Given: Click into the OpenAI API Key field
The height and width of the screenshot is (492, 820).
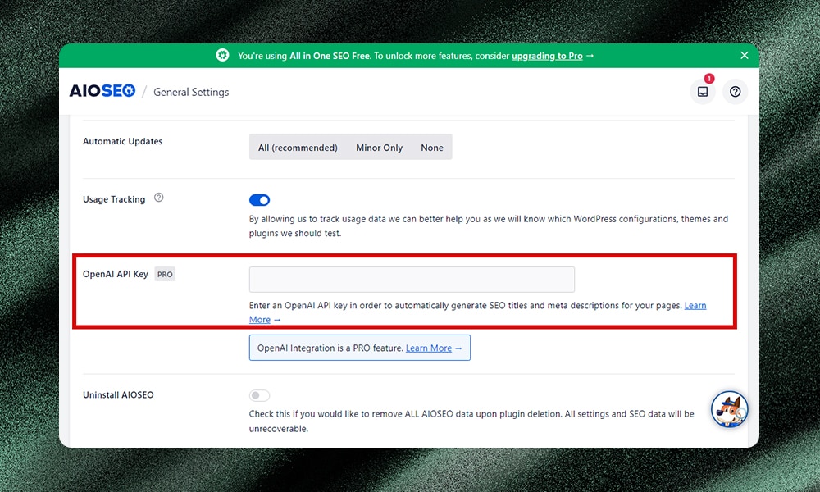Looking at the screenshot, I should [x=412, y=280].
